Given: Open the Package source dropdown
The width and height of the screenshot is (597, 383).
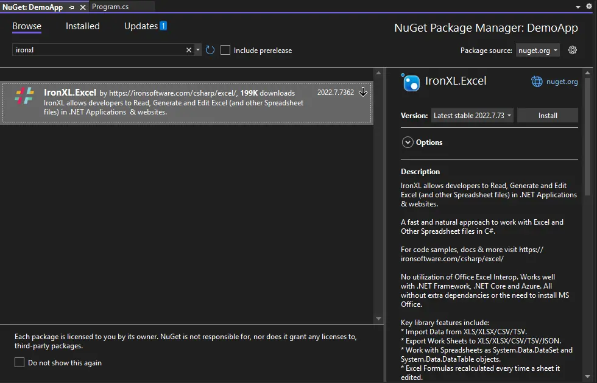Looking at the screenshot, I should 537,50.
